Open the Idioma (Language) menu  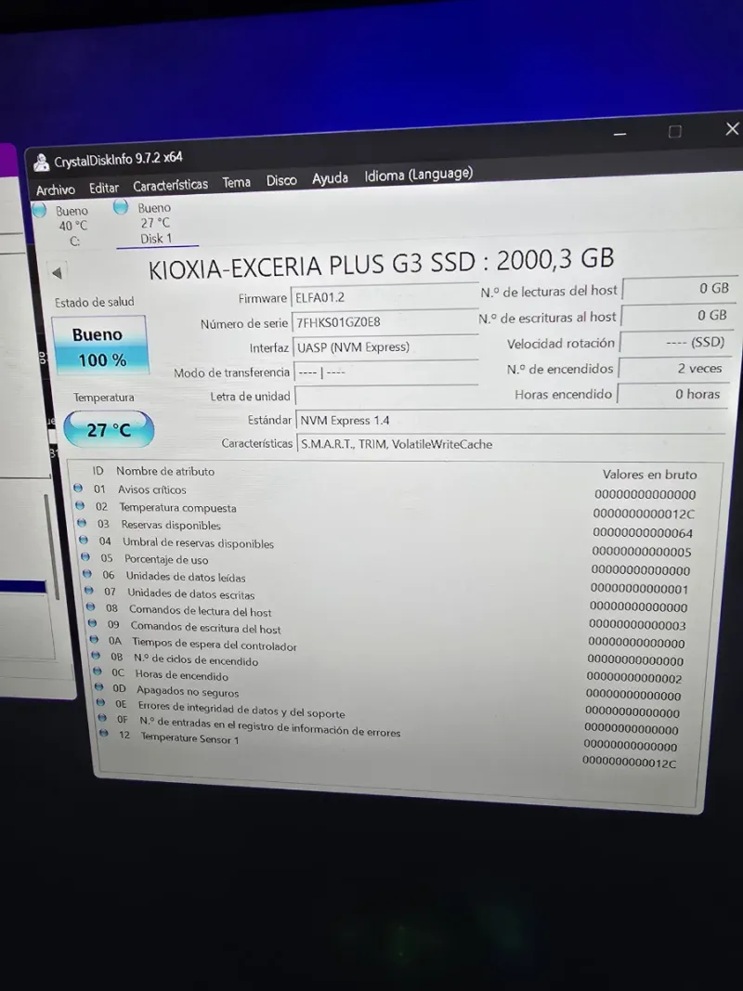tap(418, 175)
